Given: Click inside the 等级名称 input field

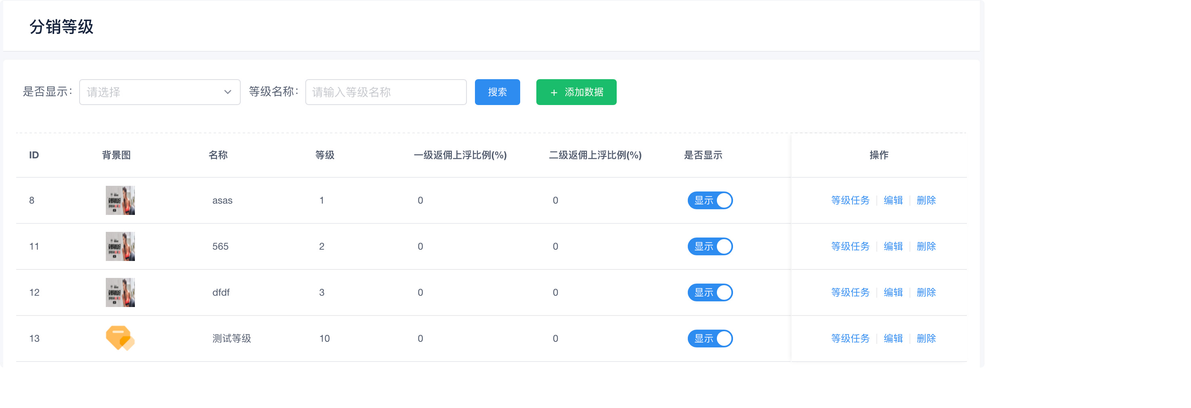Looking at the screenshot, I should (x=386, y=92).
